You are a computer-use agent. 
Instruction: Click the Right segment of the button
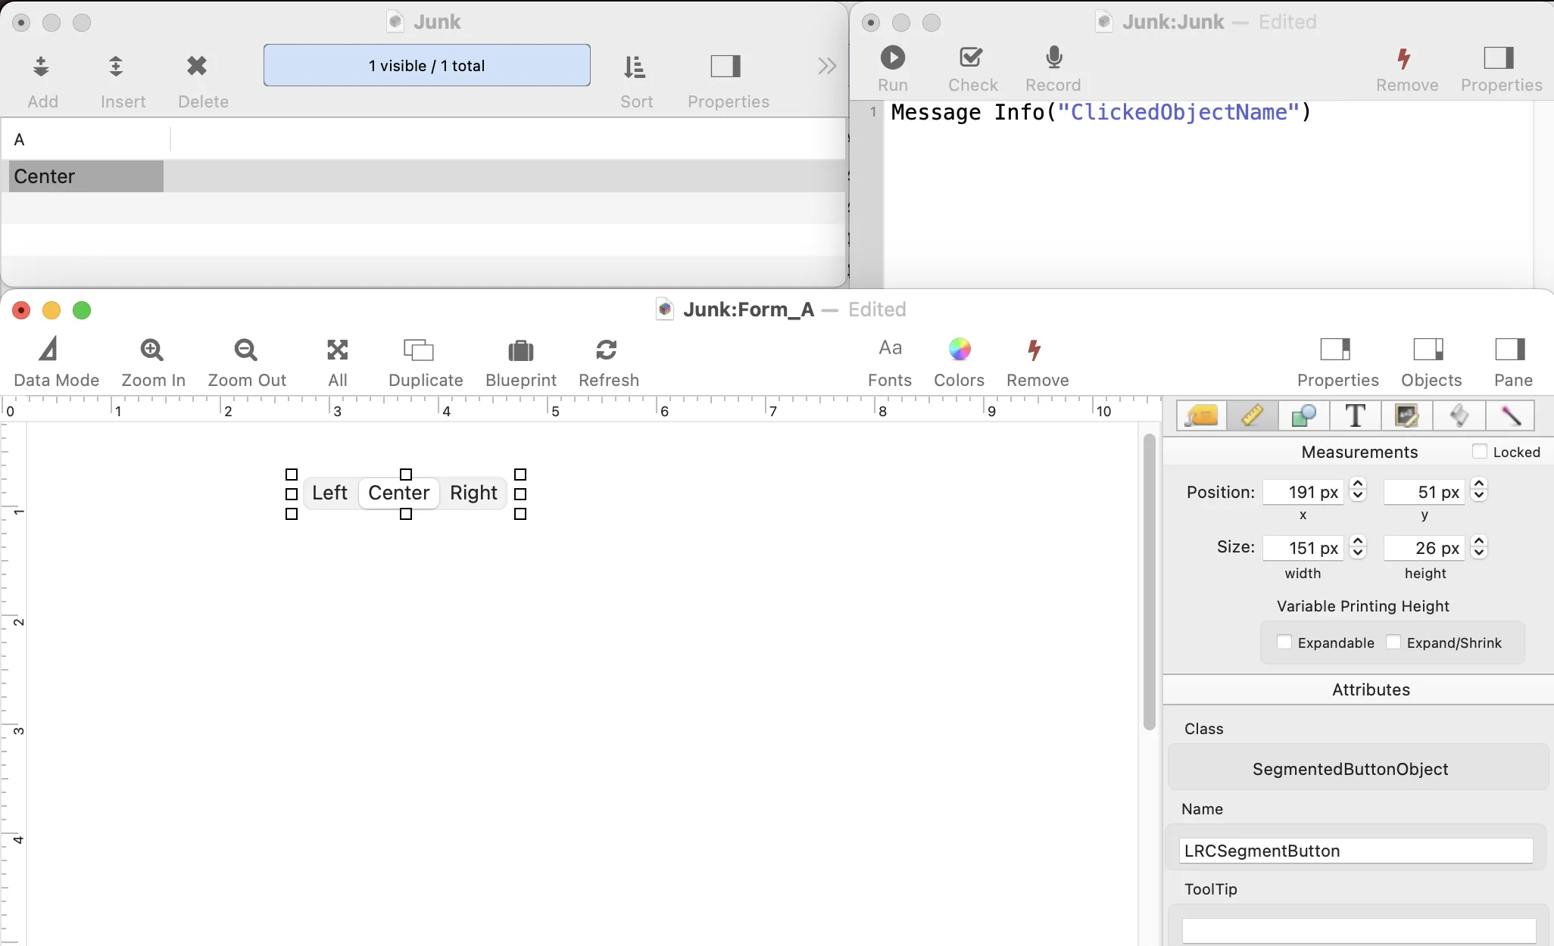(x=473, y=493)
